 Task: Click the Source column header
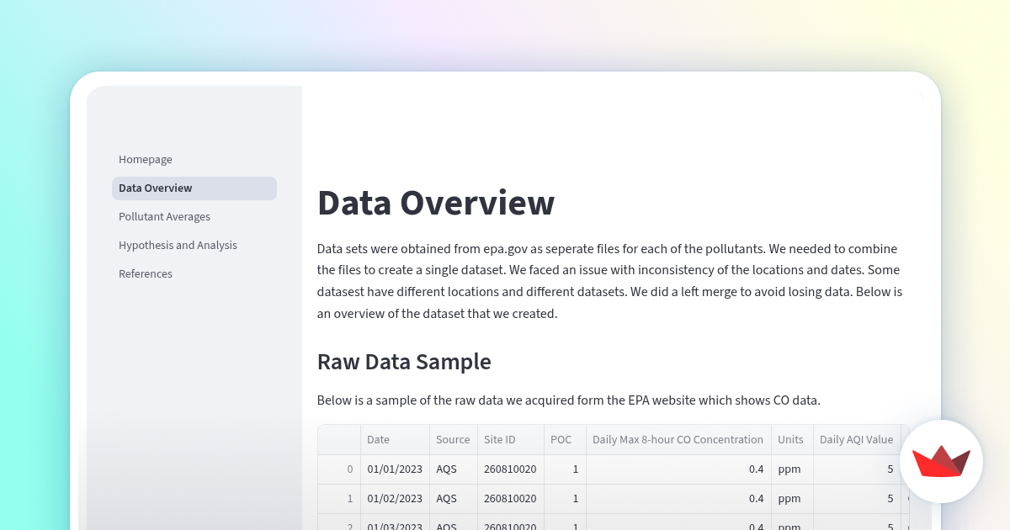(453, 440)
